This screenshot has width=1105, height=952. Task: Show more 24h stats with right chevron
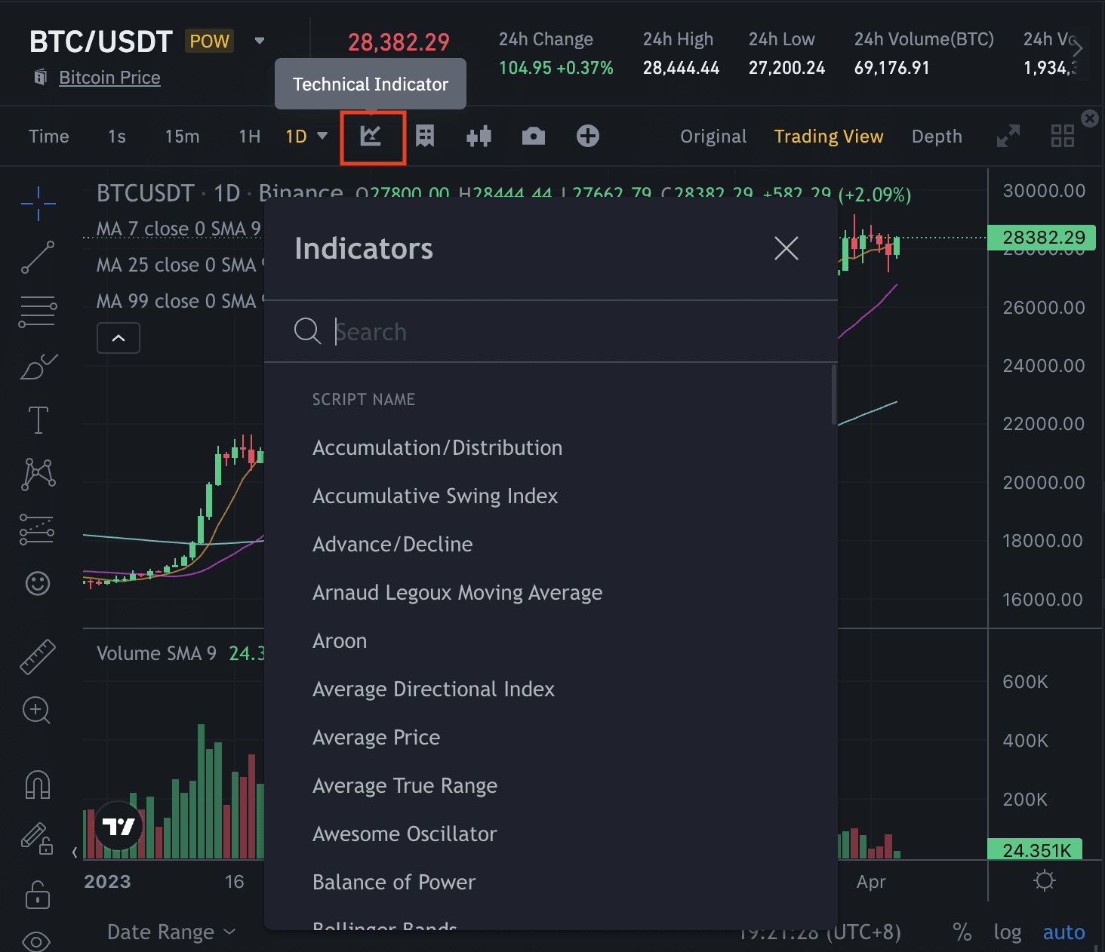click(1078, 48)
